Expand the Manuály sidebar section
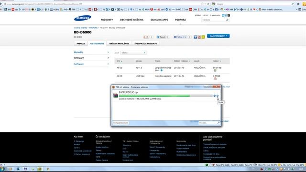306x172 pixels. [x=91, y=52]
